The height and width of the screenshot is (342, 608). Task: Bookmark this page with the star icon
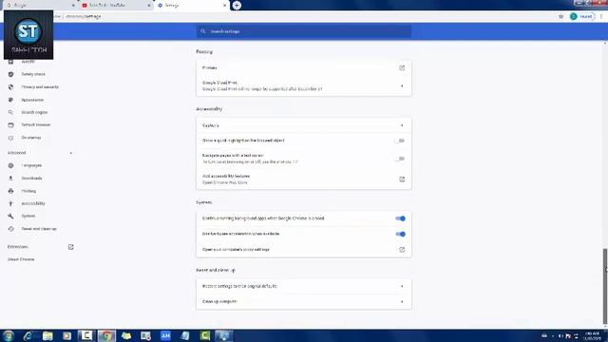click(560, 17)
